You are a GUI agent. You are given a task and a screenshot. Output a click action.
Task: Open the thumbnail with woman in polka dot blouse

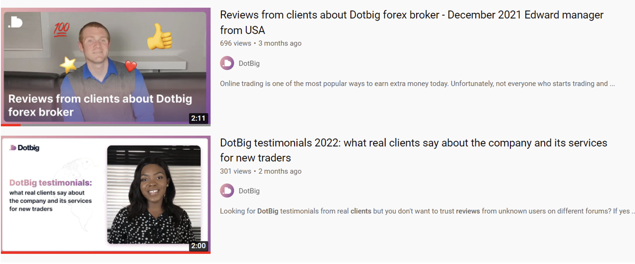[x=106, y=195]
